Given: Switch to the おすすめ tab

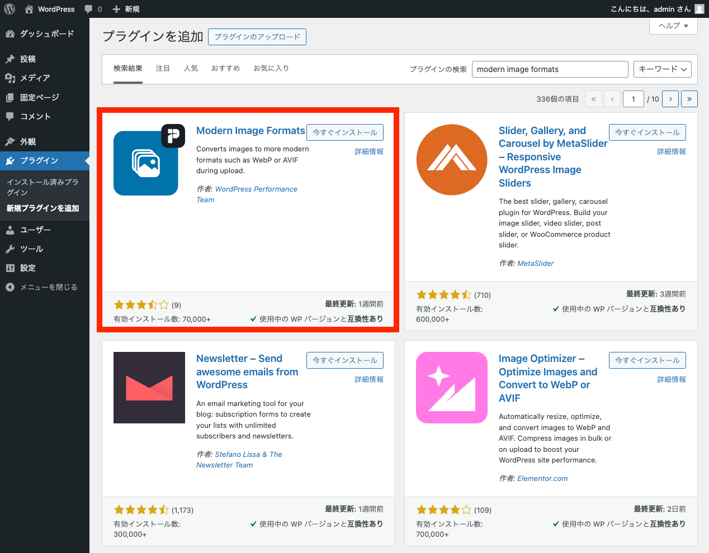Looking at the screenshot, I should coord(225,68).
